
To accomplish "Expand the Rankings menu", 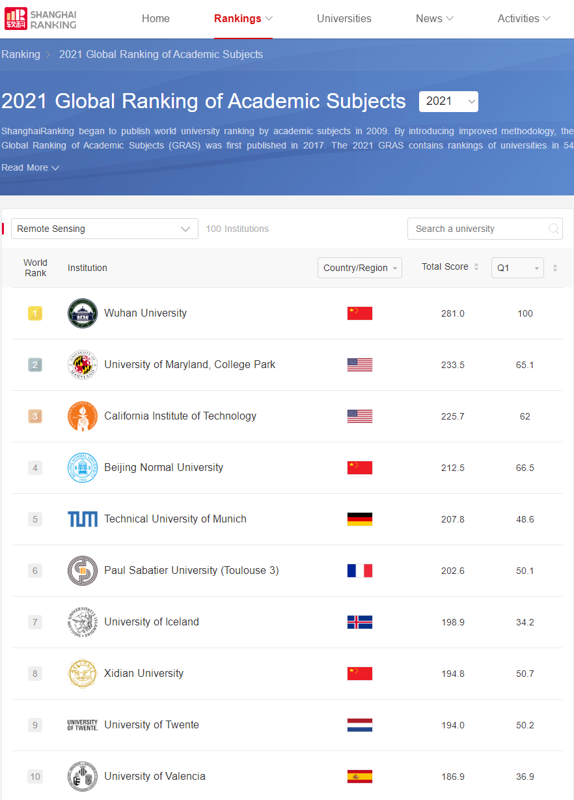I will pos(243,18).
